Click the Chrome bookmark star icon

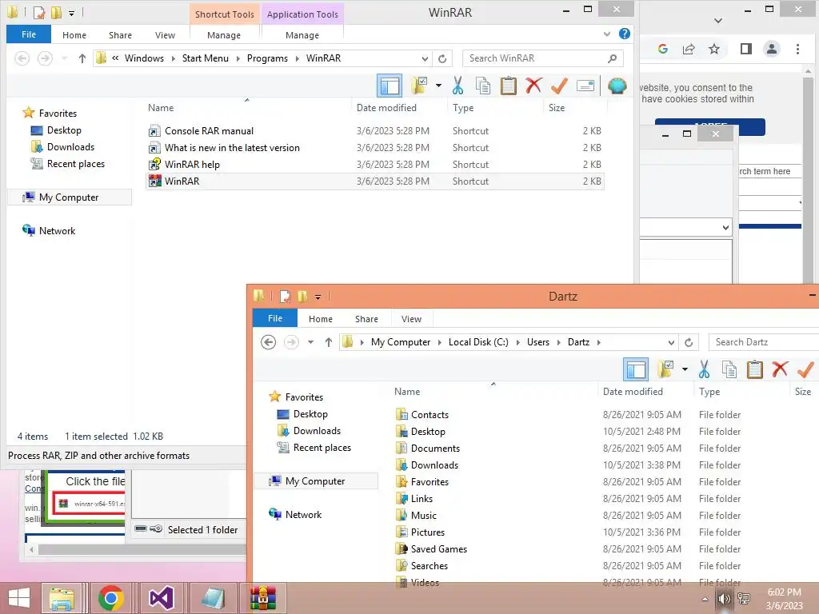coord(714,49)
